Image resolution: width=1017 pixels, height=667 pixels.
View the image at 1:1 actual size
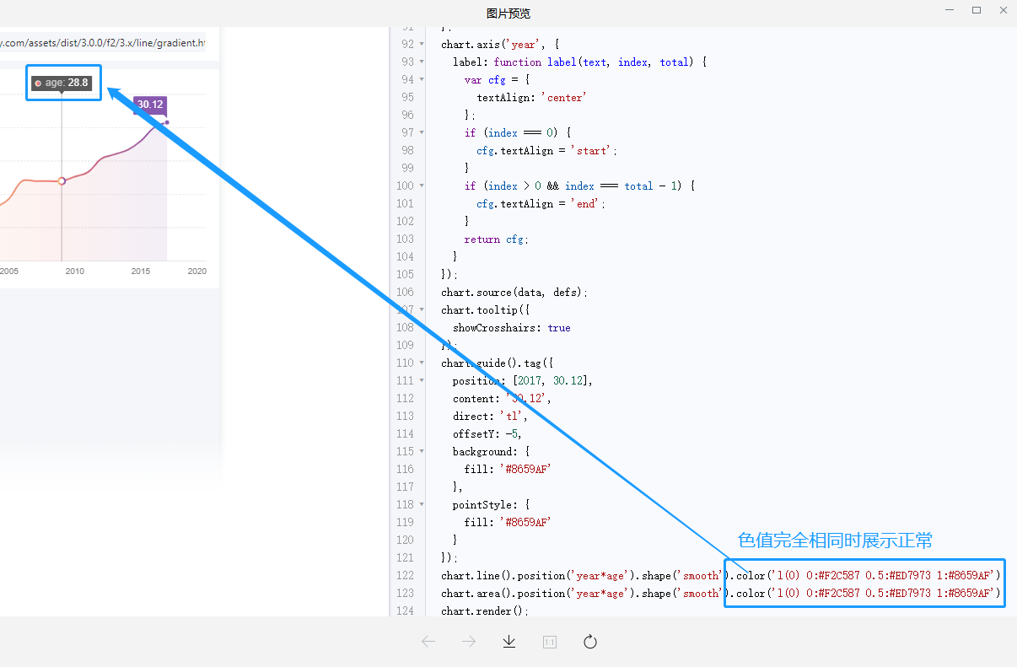549,642
